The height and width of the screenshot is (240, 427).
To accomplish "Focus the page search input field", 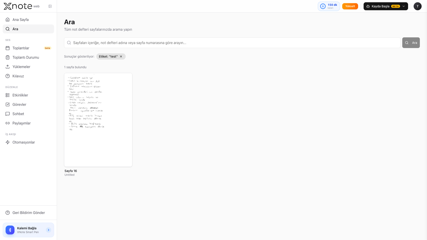I will (232, 43).
